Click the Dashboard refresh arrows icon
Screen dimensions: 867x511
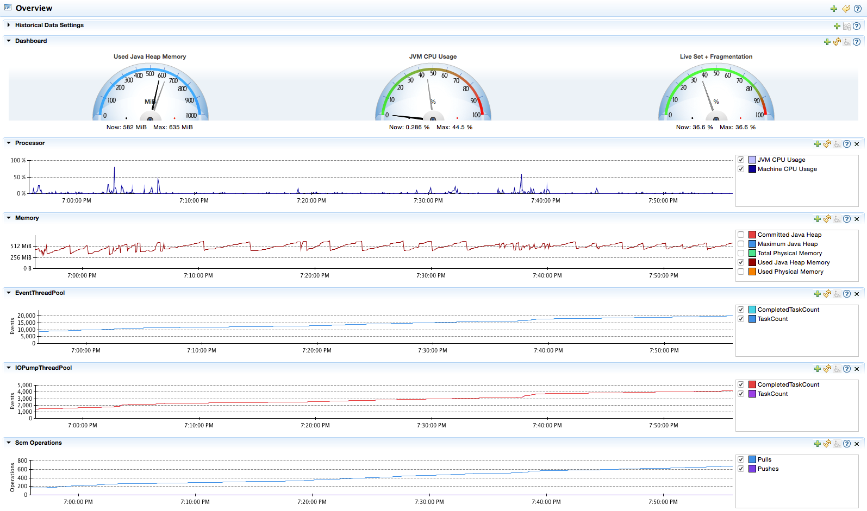click(837, 42)
